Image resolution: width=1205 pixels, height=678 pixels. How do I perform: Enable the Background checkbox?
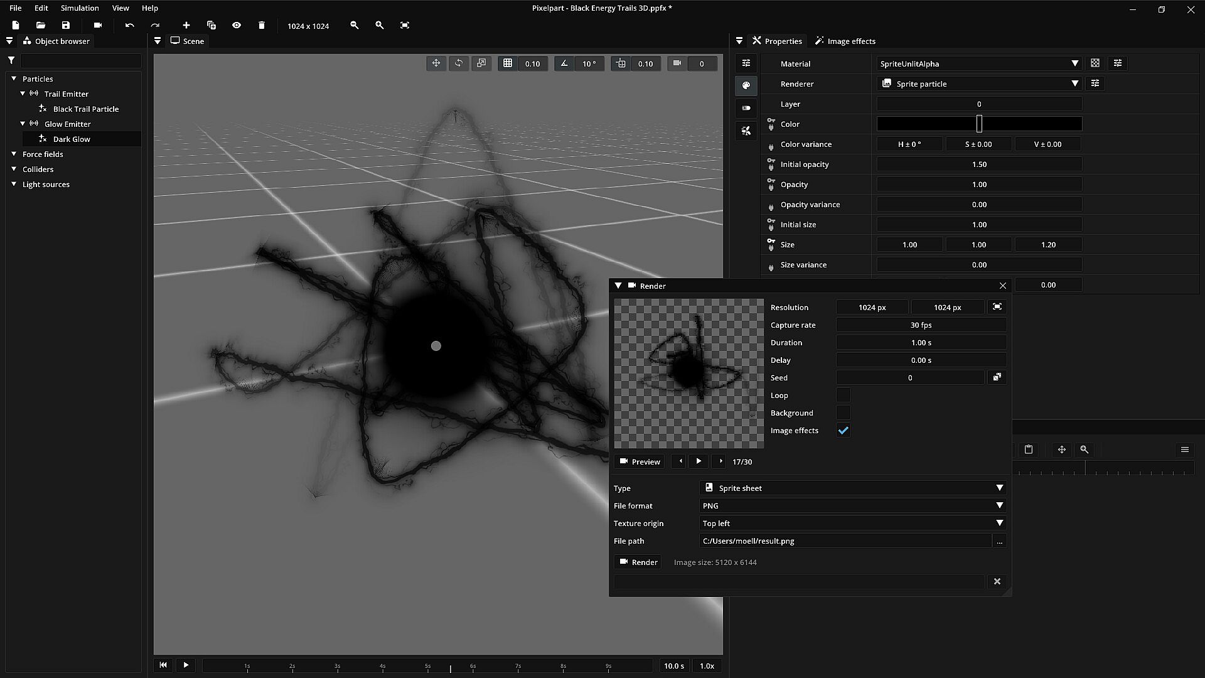click(843, 413)
